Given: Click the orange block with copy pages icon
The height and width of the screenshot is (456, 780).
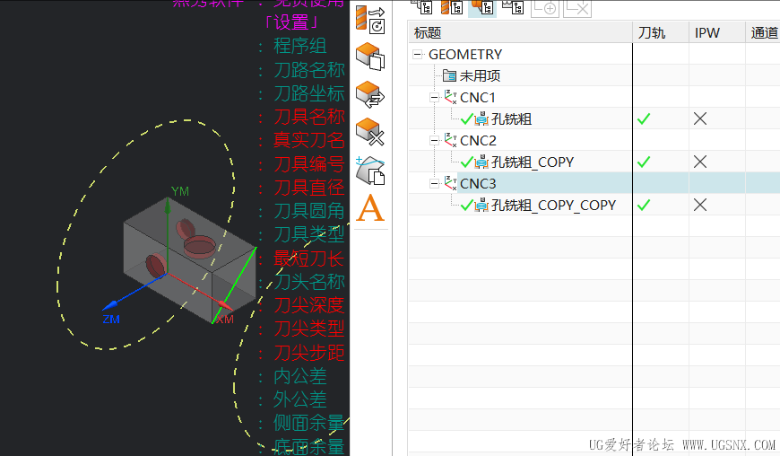Looking at the screenshot, I should coord(370,57).
